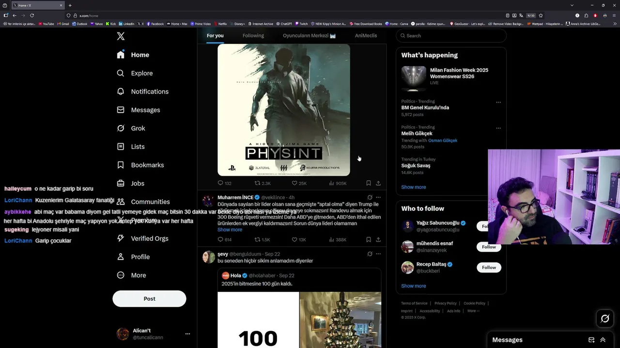Open Notifications in the sidebar
This screenshot has height=348, width=620.
pyautogui.click(x=142, y=91)
